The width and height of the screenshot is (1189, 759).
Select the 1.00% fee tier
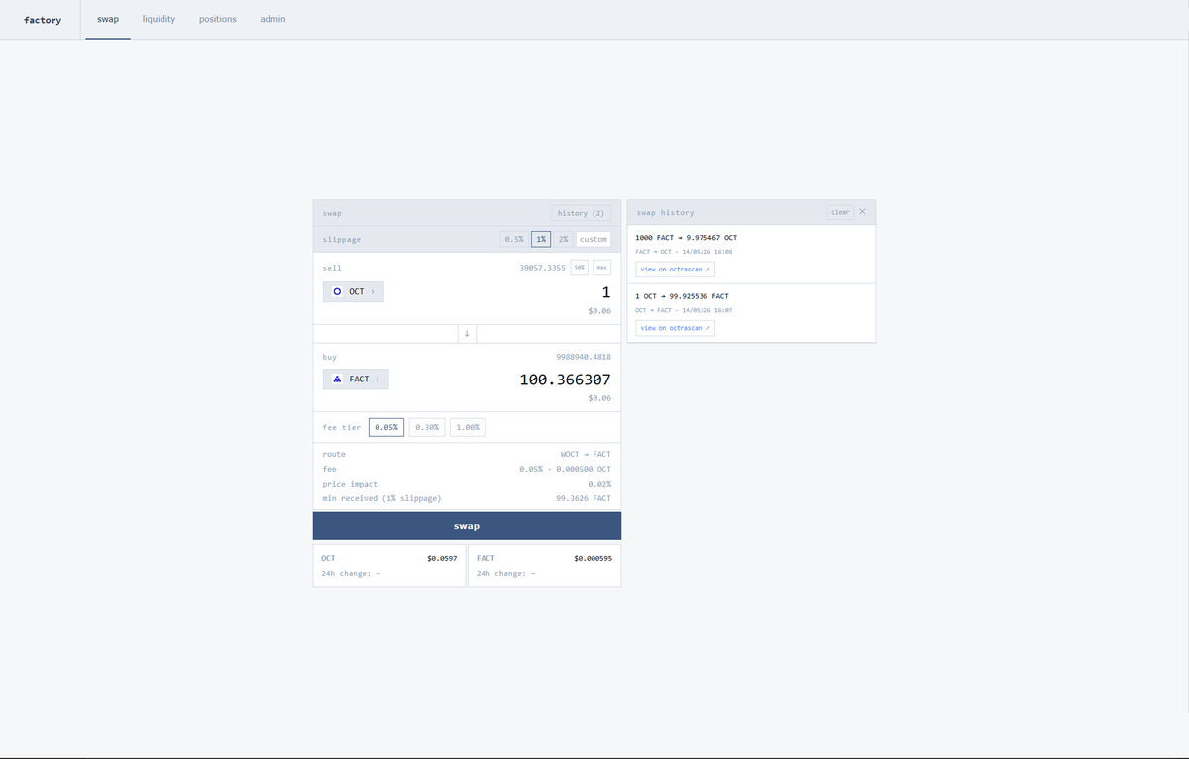[x=468, y=427]
